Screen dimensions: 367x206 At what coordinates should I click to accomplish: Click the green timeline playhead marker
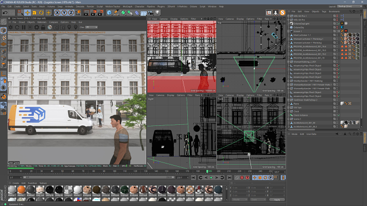[x=207, y=171]
